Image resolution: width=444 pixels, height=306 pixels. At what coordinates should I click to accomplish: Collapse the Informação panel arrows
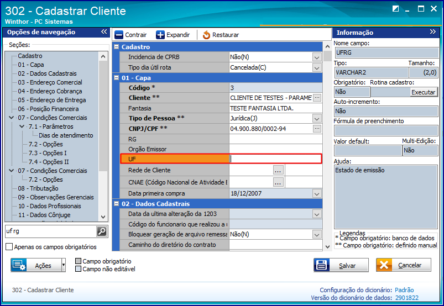(432, 31)
